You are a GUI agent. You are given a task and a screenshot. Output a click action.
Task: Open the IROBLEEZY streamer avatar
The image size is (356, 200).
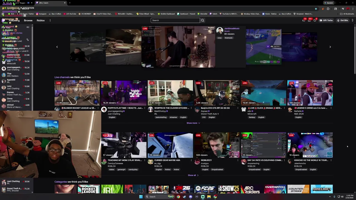(197, 162)
